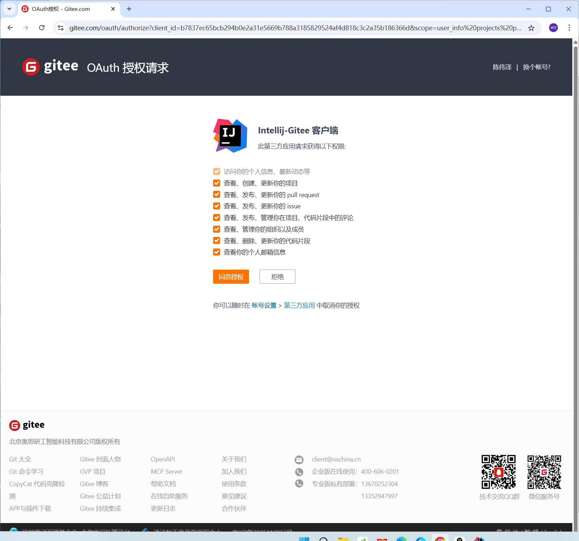Click the 技术交流QQ群 QR code

click(499, 472)
